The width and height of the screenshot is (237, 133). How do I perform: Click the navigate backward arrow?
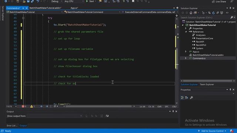click(x=41, y=106)
